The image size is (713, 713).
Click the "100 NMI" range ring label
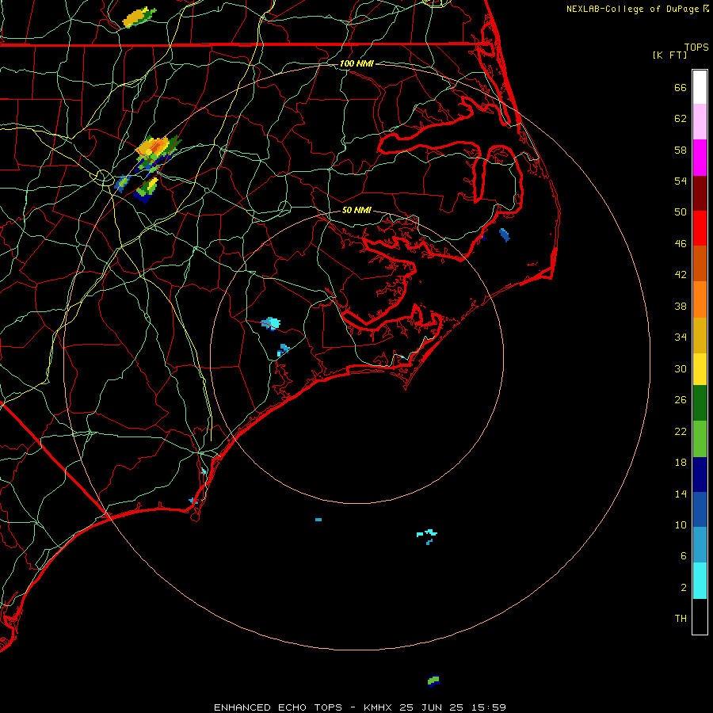[356, 63]
